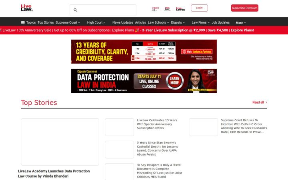Image resolution: width=288 pixels, height=180 pixels.
Task: Go to Top Stories menu item
Action: (46, 22)
